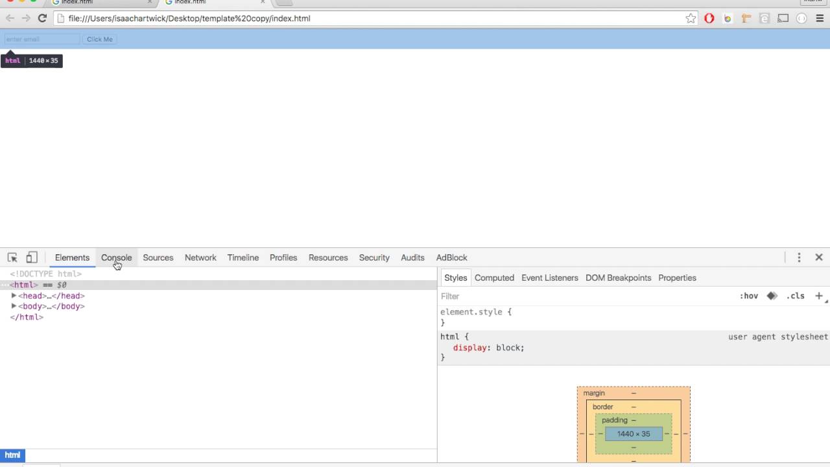Open the Audits tab
Viewport: 830px width, 467px height.
point(412,257)
